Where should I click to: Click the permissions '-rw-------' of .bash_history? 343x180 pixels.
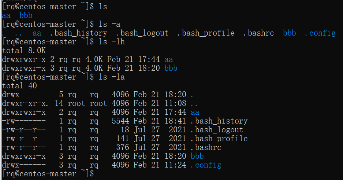point(24,121)
